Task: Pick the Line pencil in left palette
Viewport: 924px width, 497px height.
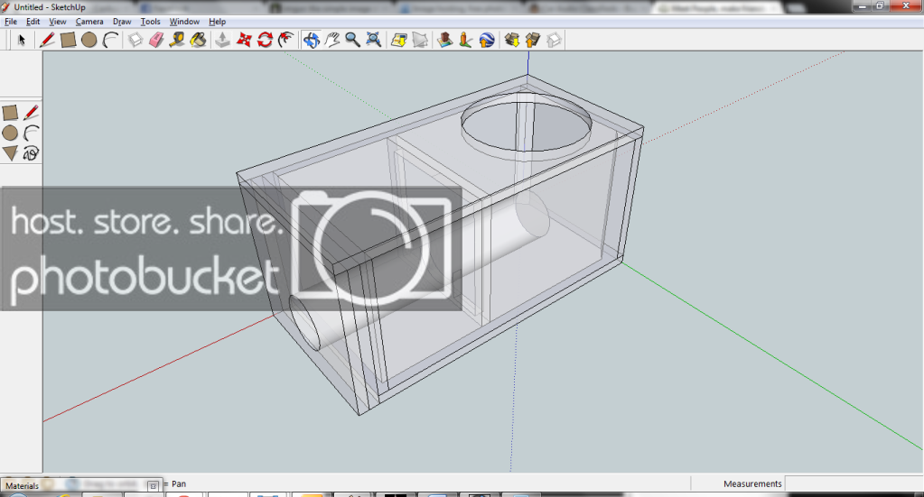Action: pos(32,113)
